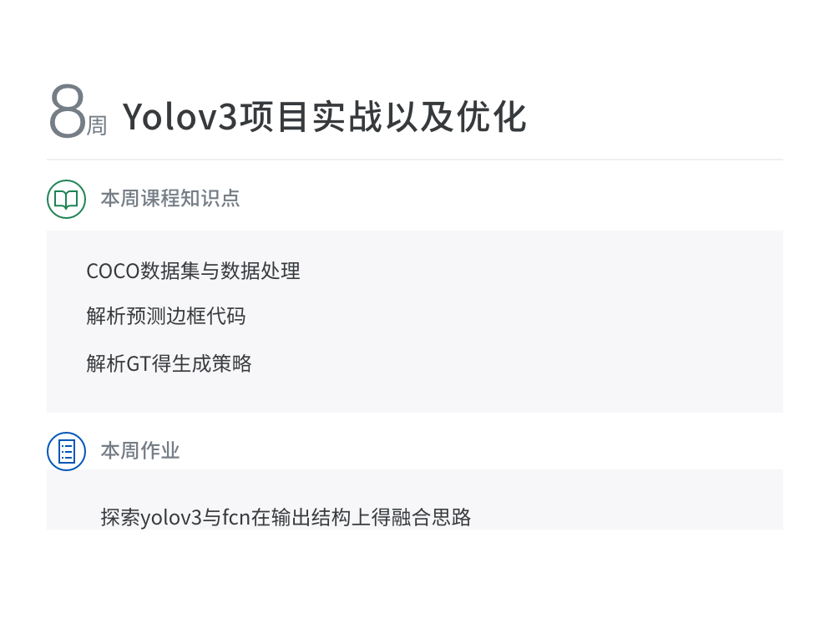Click the green open-book icon
This screenshot has width=835, height=639.
click(x=66, y=199)
